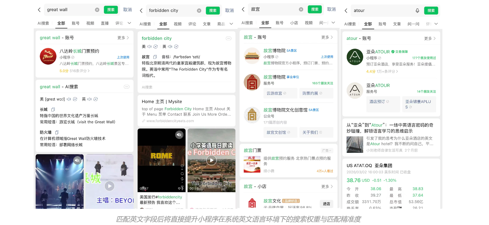
Task: Open 酒店预订 shortcut
Action: pyautogui.click(x=383, y=104)
